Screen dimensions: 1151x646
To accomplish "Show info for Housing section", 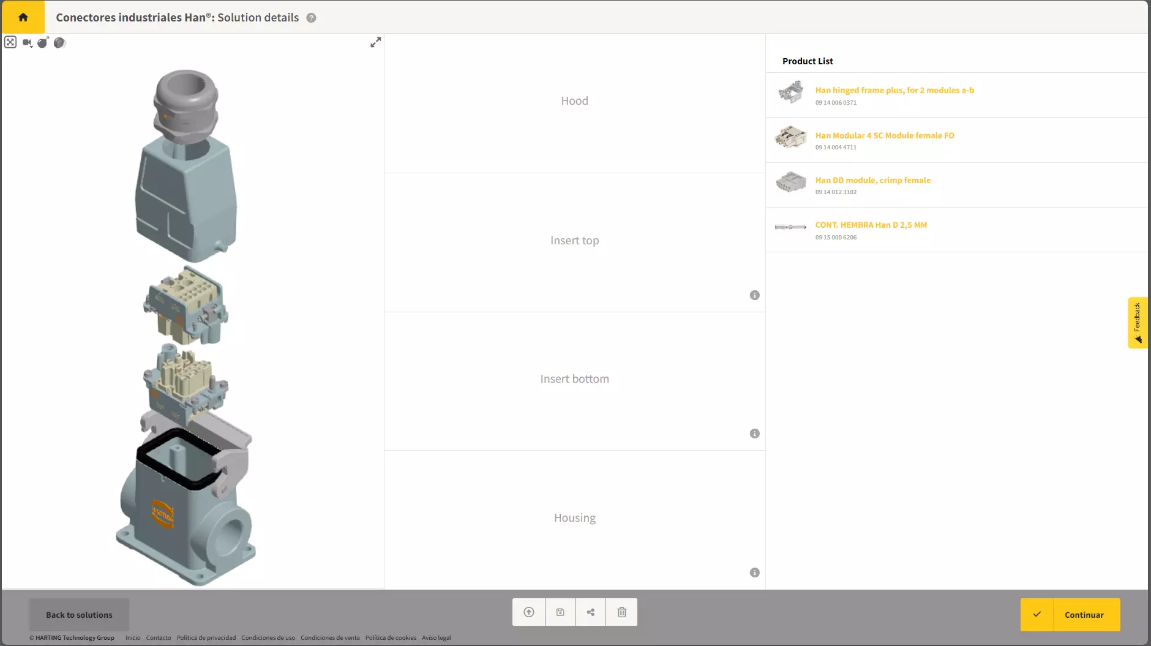I will (755, 573).
